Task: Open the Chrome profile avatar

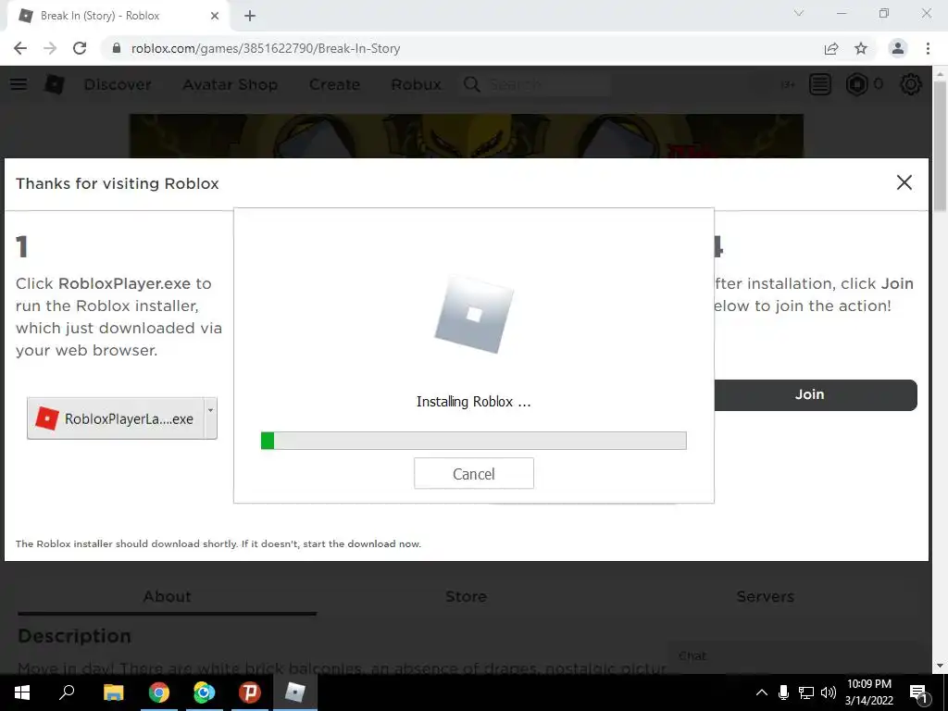Action: point(898,48)
